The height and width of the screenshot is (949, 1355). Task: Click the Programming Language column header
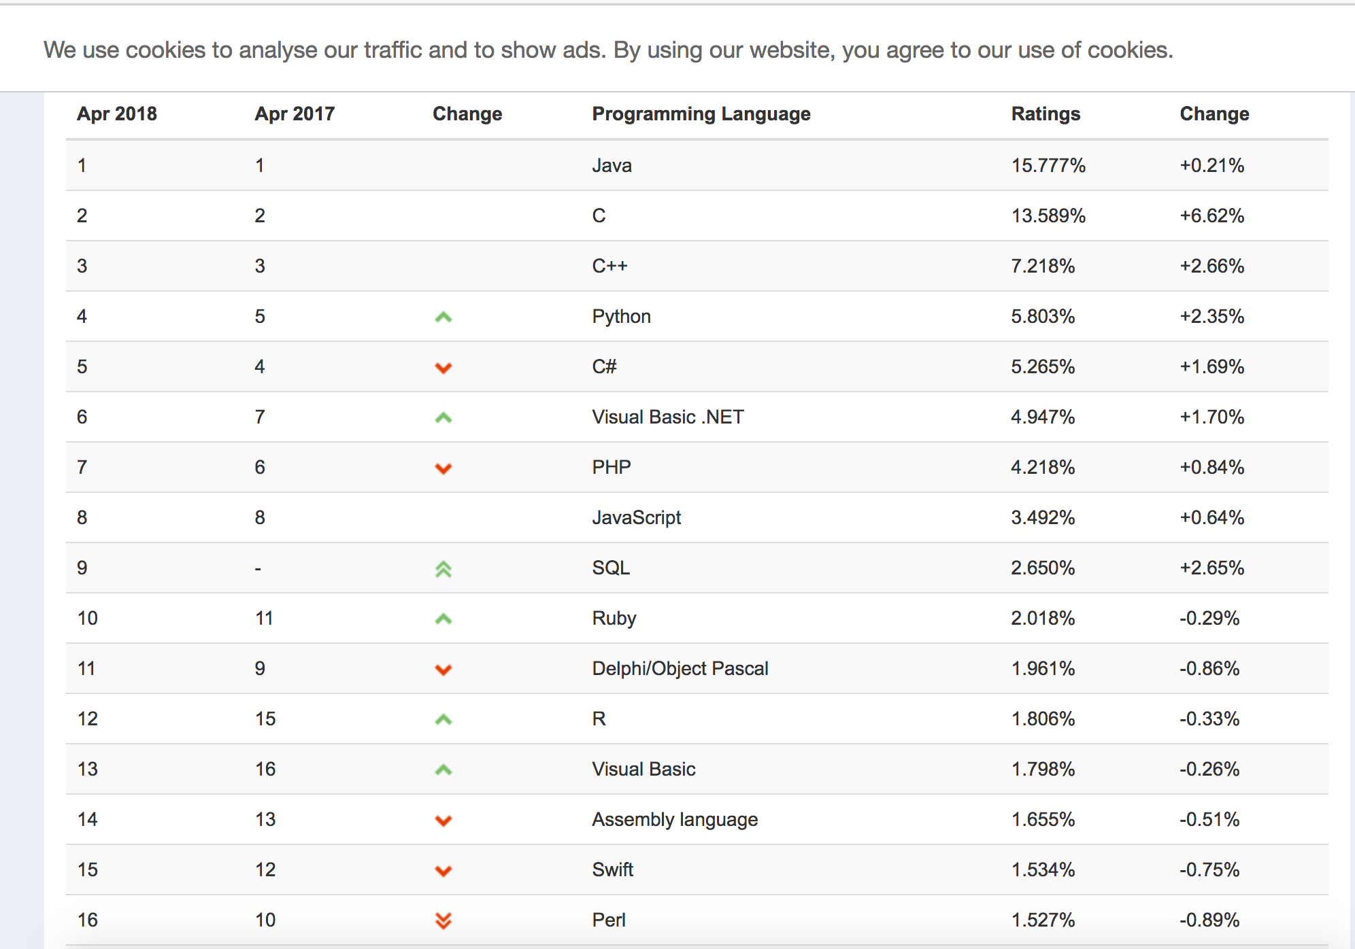(x=701, y=114)
